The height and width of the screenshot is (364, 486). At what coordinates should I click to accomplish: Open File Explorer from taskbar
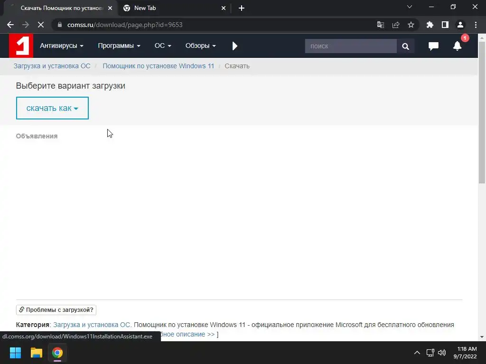point(36,353)
